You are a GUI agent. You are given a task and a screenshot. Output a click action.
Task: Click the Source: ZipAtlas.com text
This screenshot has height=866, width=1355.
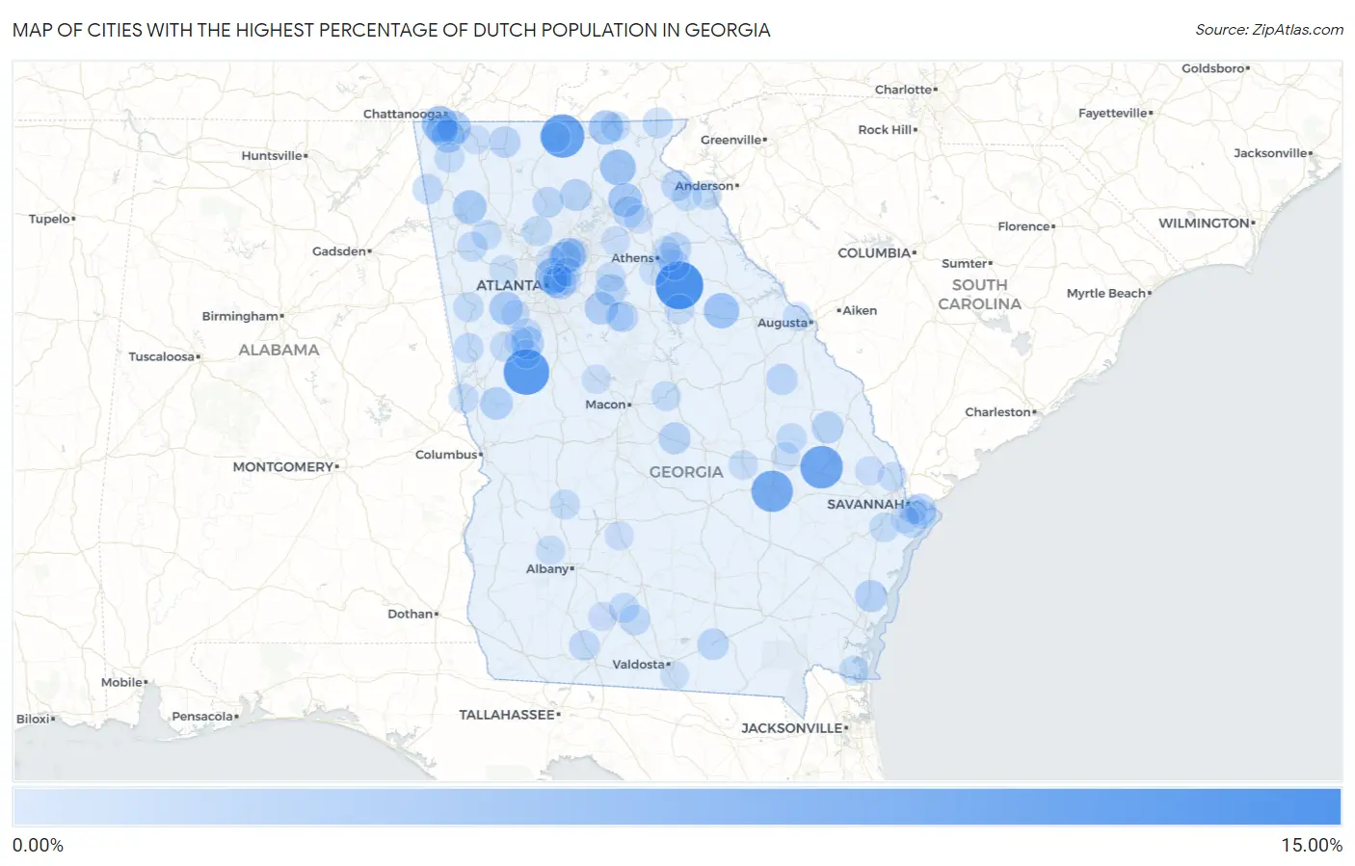tap(1269, 30)
